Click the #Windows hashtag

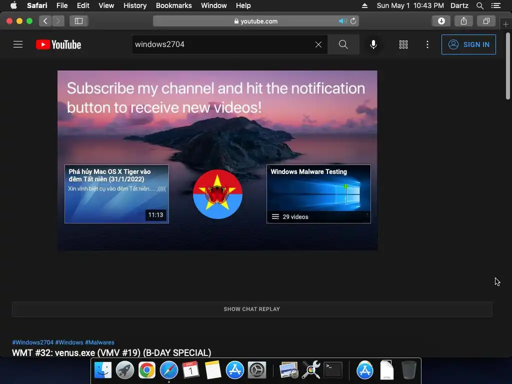[69, 342]
